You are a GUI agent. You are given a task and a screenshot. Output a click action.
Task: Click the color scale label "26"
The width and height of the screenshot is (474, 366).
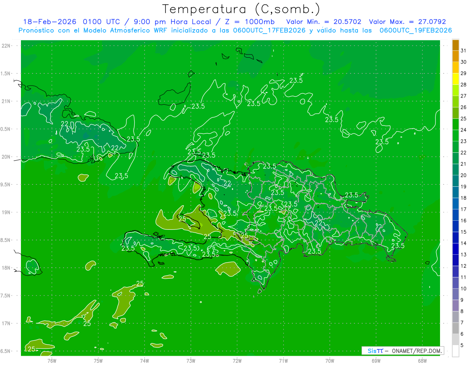464,107
